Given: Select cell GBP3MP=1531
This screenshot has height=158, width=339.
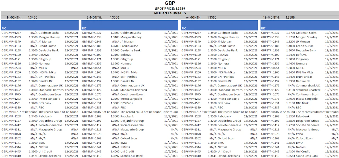Looking at the screenshot, I should pyautogui.click(x=92, y=103).
